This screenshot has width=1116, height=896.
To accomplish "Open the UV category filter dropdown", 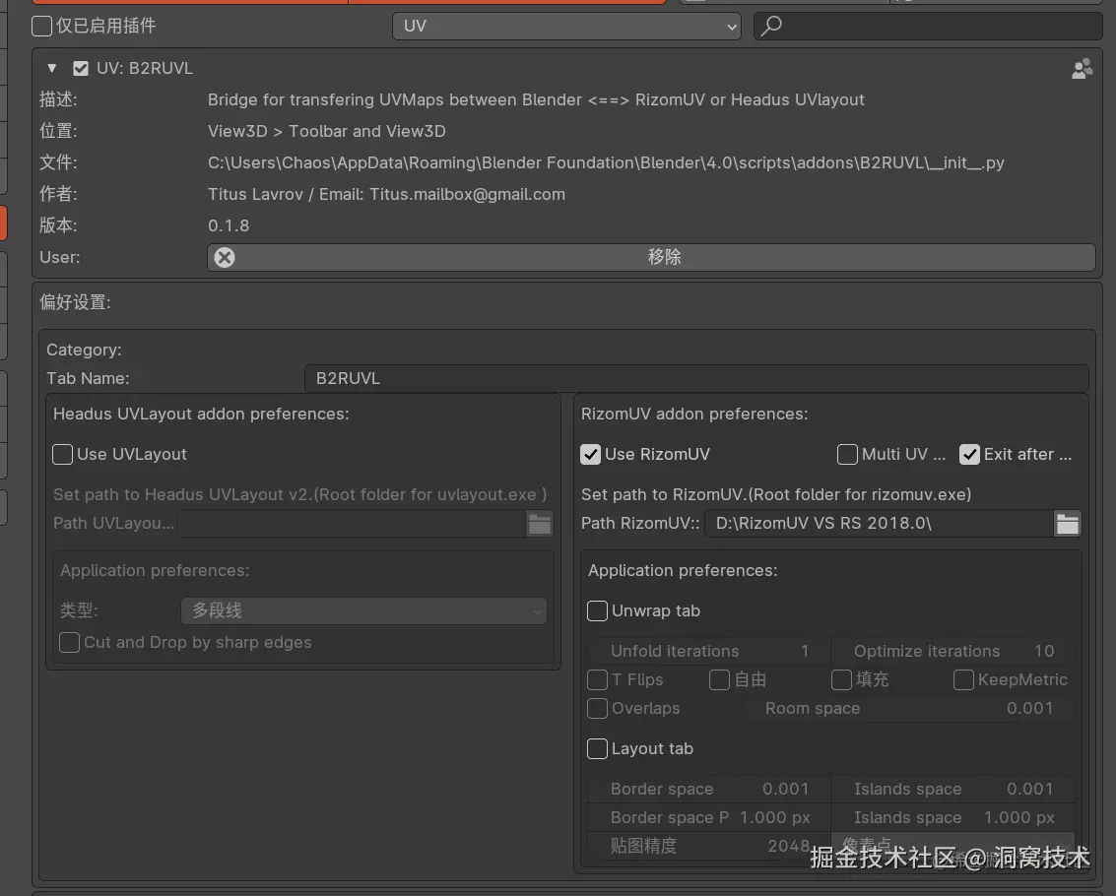I will [x=566, y=27].
